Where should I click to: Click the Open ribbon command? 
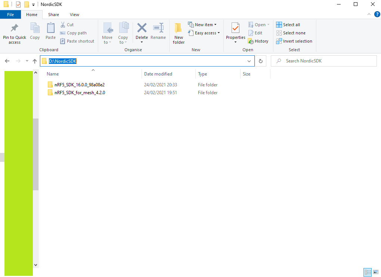click(259, 25)
